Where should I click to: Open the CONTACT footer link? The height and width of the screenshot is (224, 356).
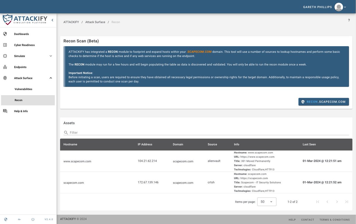tap(308, 220)
